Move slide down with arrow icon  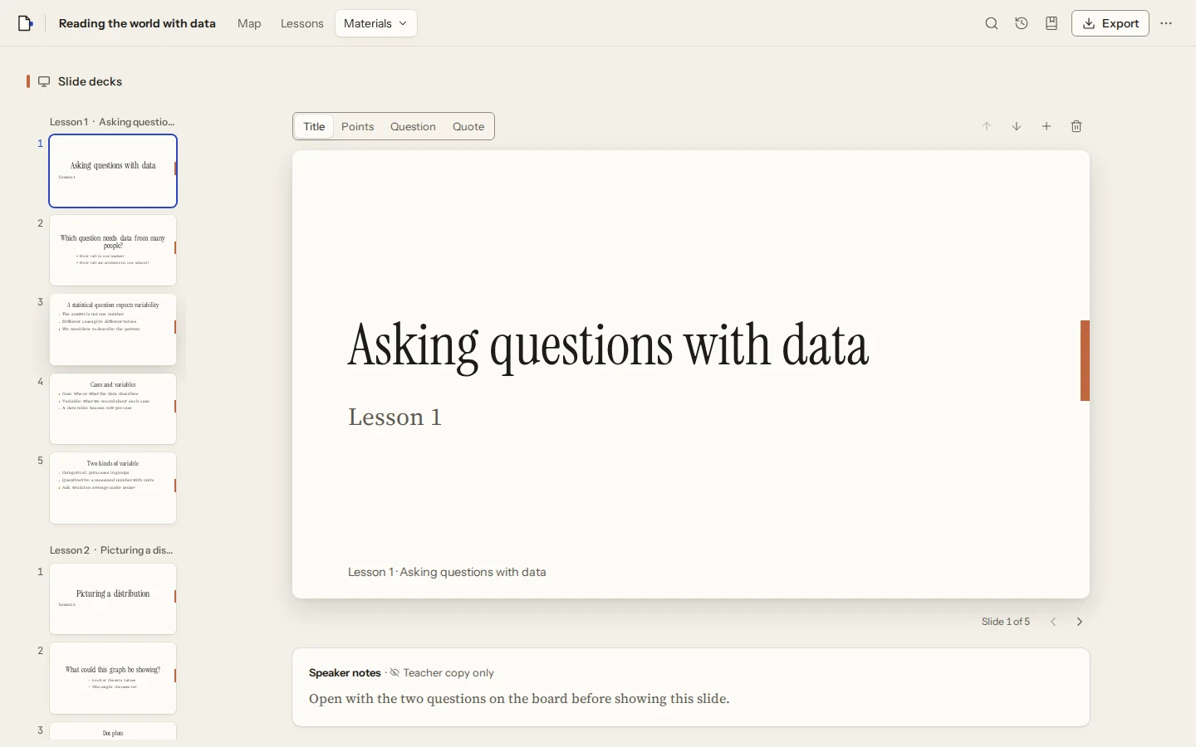pos(1017,126)
